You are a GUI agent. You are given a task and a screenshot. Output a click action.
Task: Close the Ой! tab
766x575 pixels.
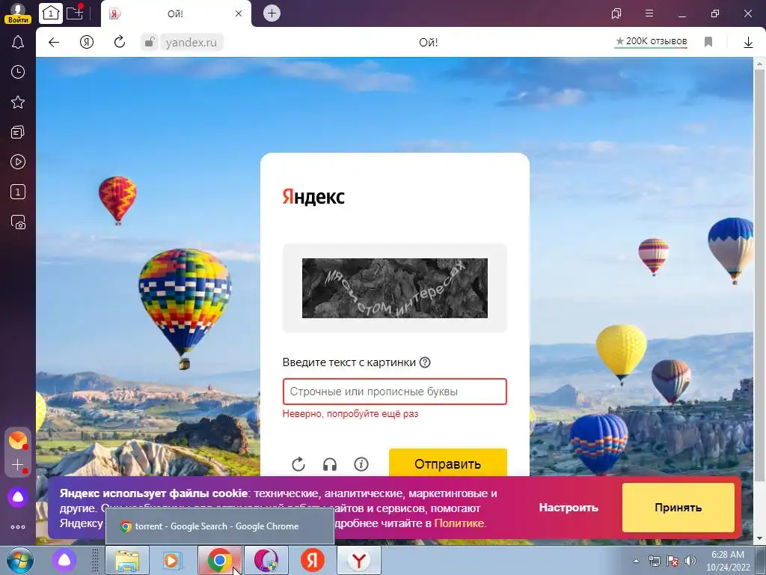pyautogui.click(x=239, y=13)
